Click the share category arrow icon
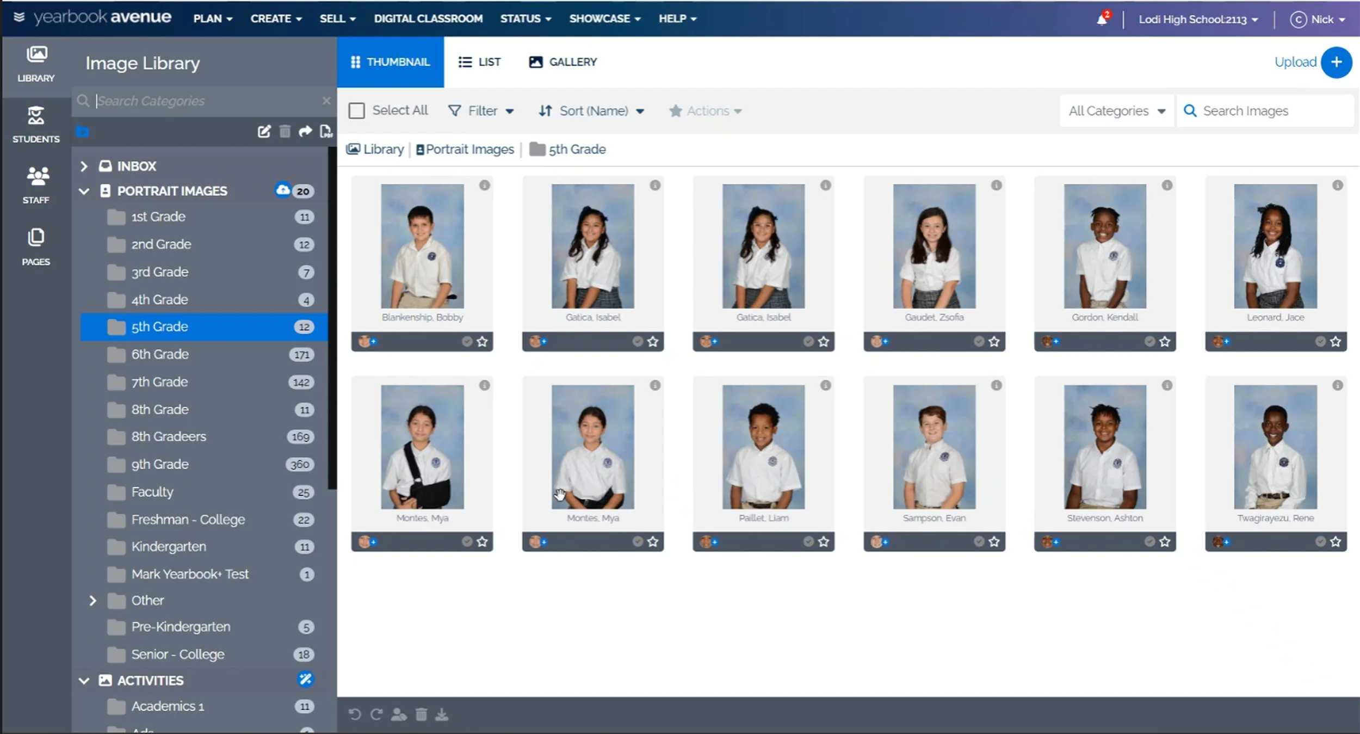The width and height of the screenshot is (1360, 734). tap(305, 131)
